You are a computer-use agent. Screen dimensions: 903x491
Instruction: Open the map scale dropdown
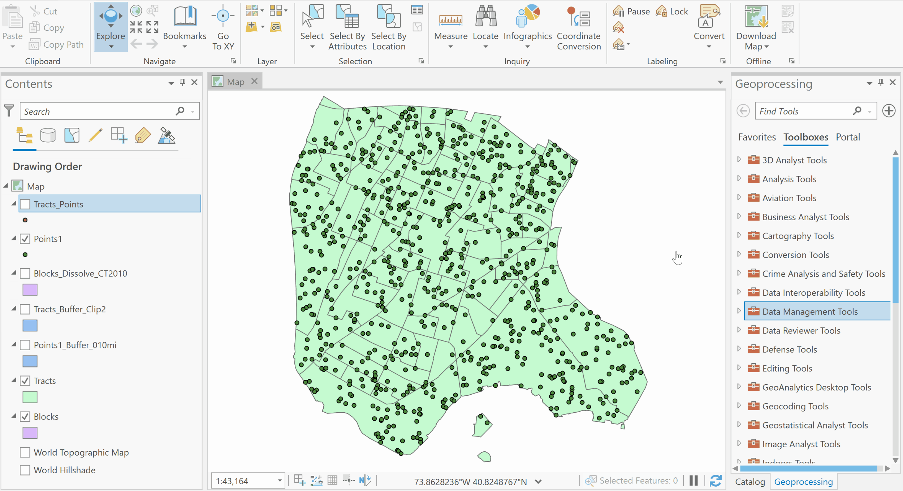click(279, 481)
